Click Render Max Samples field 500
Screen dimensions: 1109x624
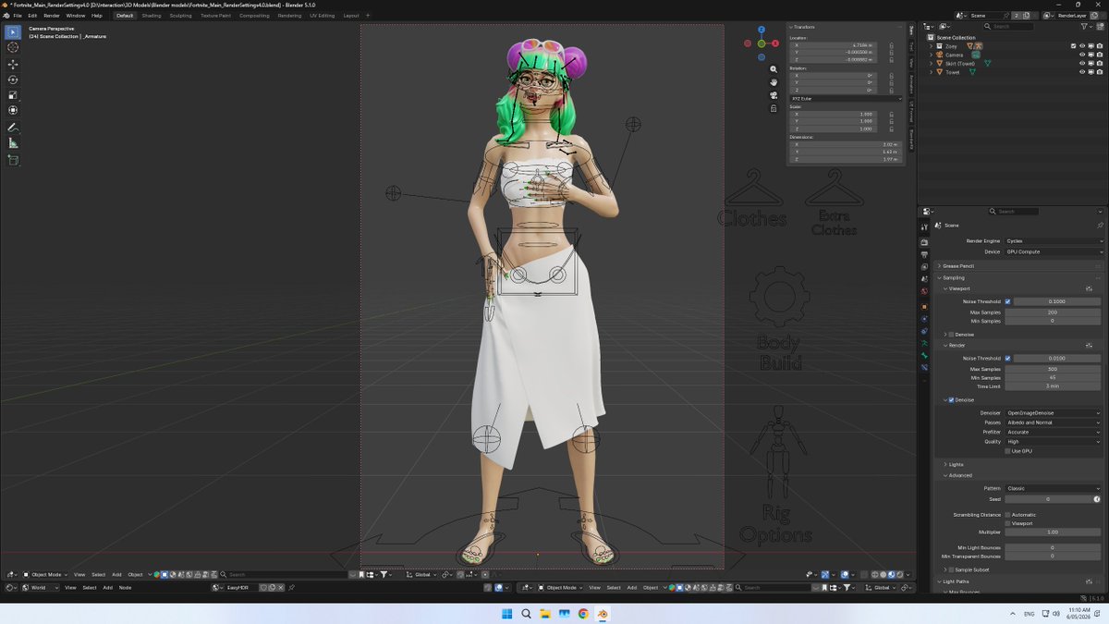tap(1053, 369)
